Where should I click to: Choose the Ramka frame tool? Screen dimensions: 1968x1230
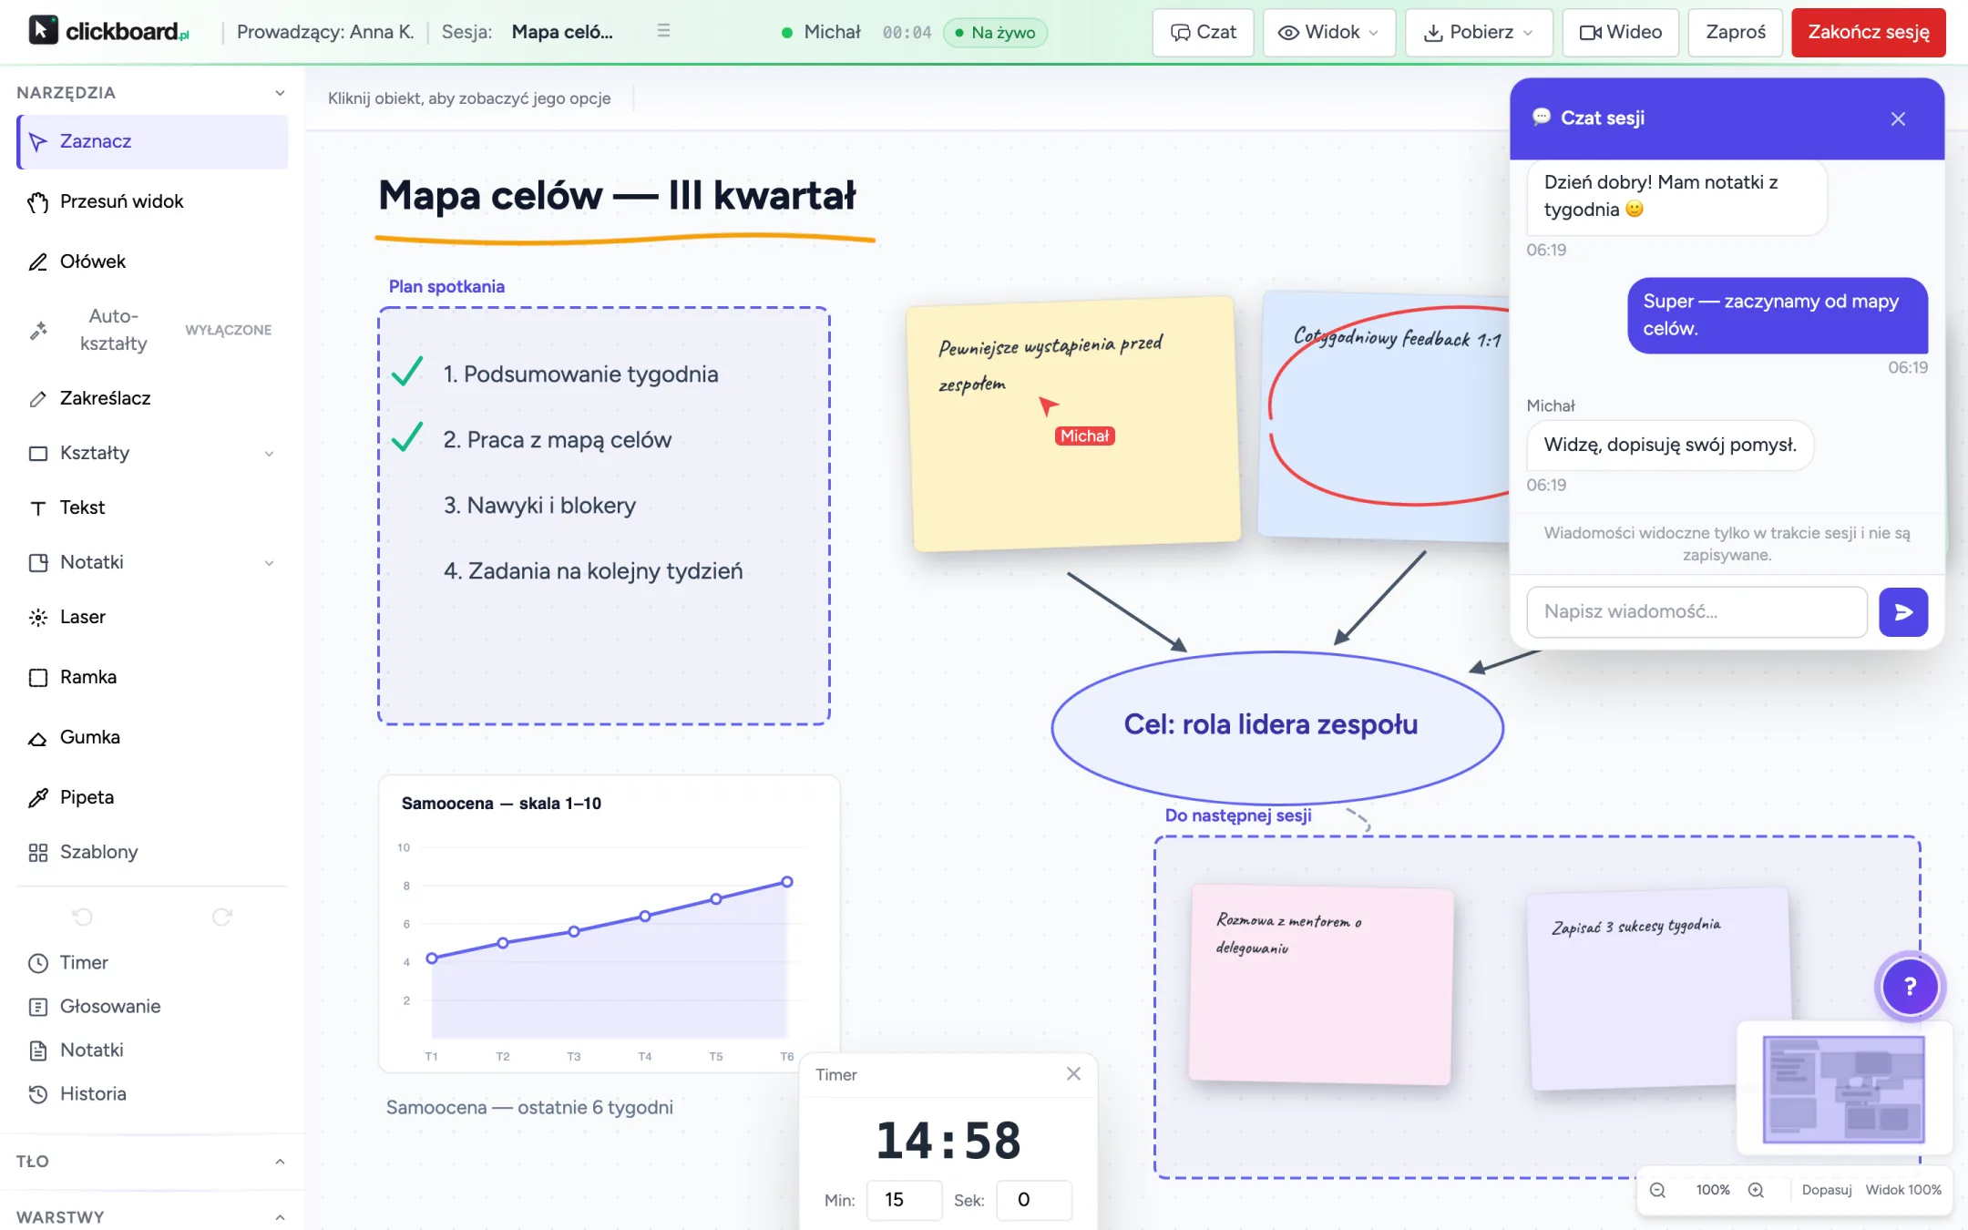coord(152,677)
